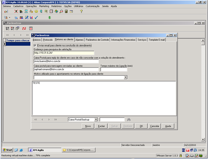Image resolution: width=208 pixels, height=159 pixels.
Task: Click the first new parameter icon in Parâmetros toolbar
Action: [x=7, y=28]
